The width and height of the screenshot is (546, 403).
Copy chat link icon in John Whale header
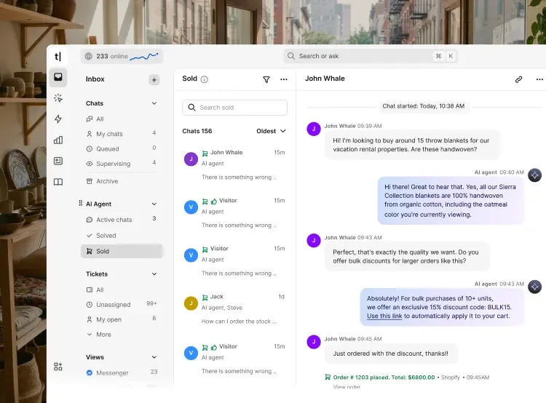click(518, 79)
